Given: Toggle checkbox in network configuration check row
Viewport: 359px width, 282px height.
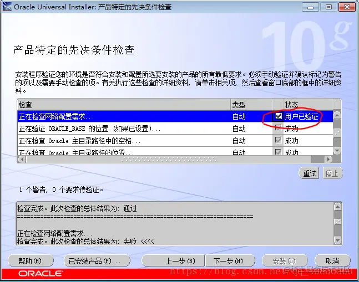Looking at the screenshot, I should (278, 116).
